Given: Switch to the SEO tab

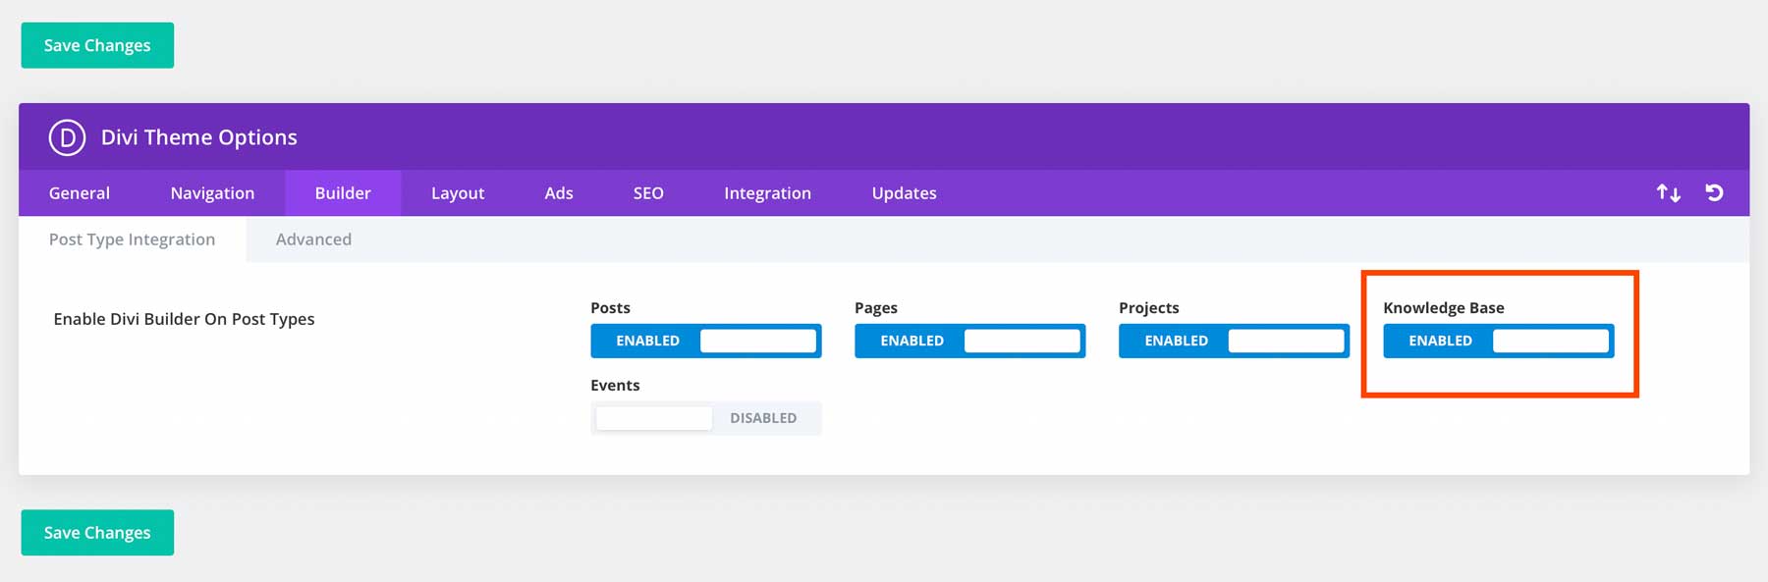Looking at the screenshot, I should click(x=648, y=193).
